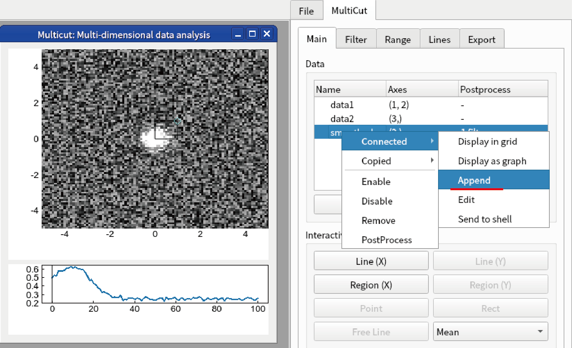Open the Export tab

click(481, 40)
